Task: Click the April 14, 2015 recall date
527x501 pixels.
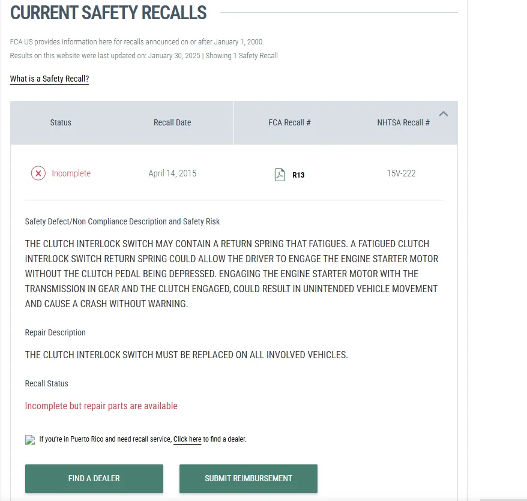Action: (172, 173)
